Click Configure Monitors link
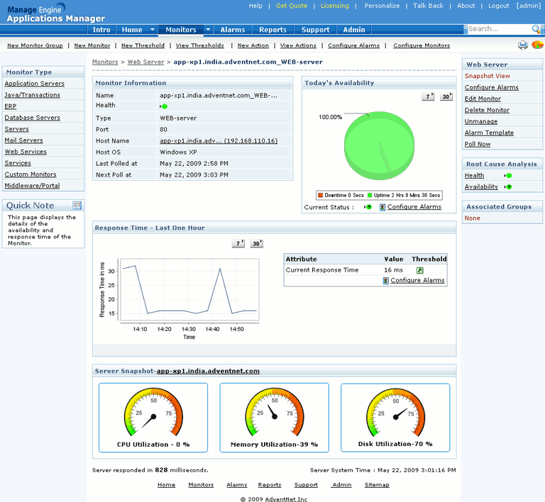The width and height of the screenshot is (545, 502). (422, 45)
